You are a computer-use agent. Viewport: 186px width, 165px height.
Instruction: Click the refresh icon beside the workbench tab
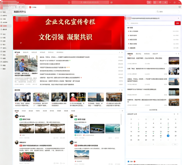coord(23,7)
